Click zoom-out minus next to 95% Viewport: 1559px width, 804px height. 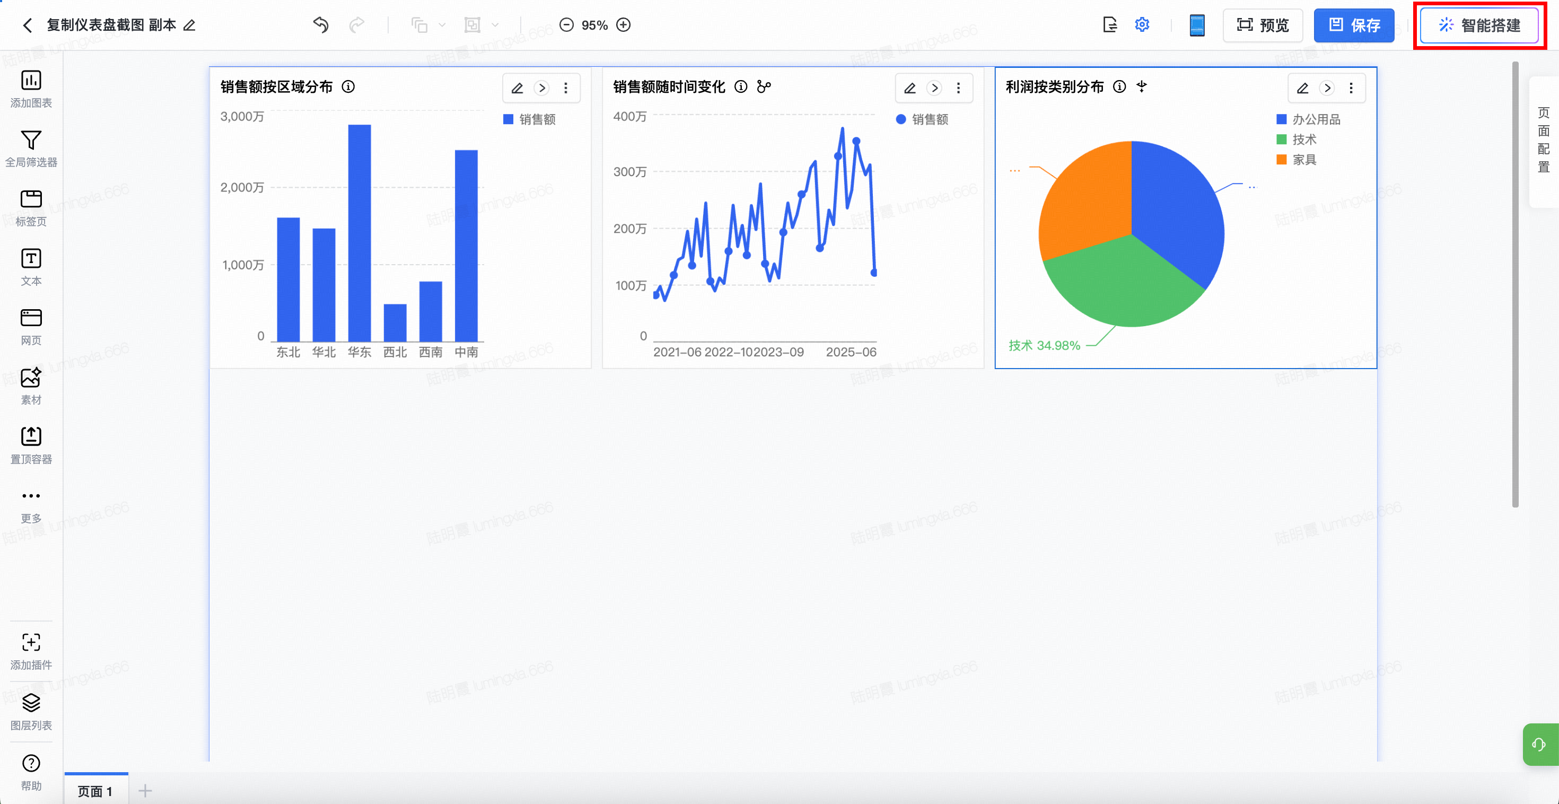[566, 25]
